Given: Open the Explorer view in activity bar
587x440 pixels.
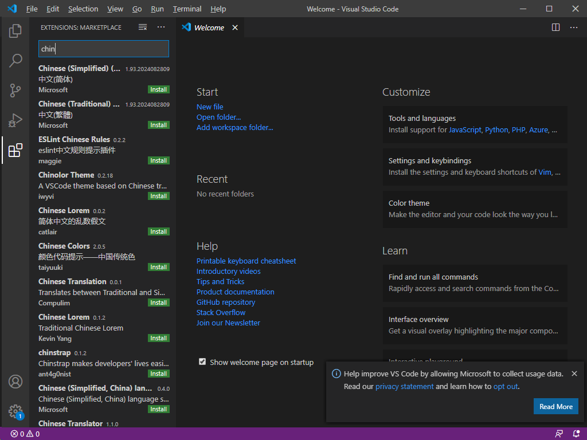Looking at the screenshot, I should click(15, 31).
